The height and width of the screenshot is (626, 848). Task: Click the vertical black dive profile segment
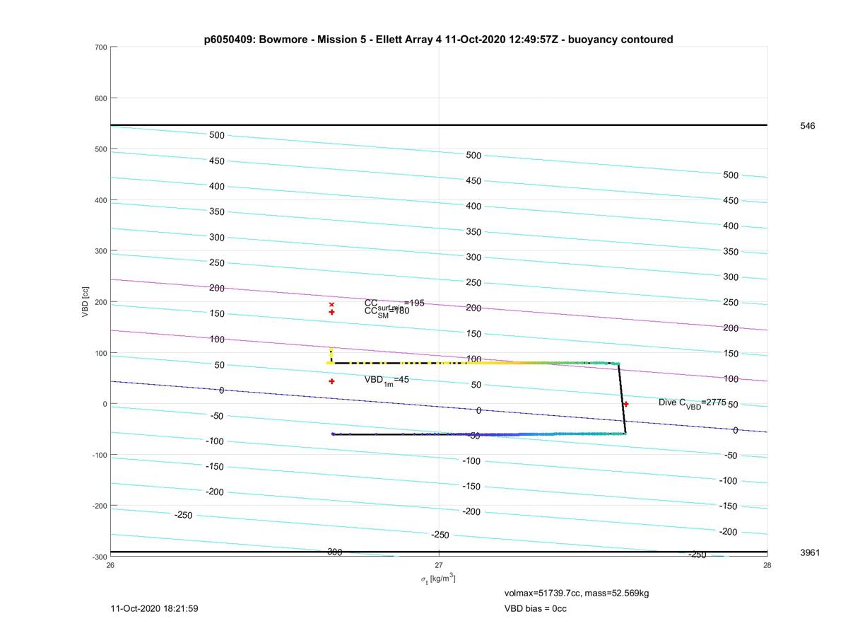coord(622,398)
